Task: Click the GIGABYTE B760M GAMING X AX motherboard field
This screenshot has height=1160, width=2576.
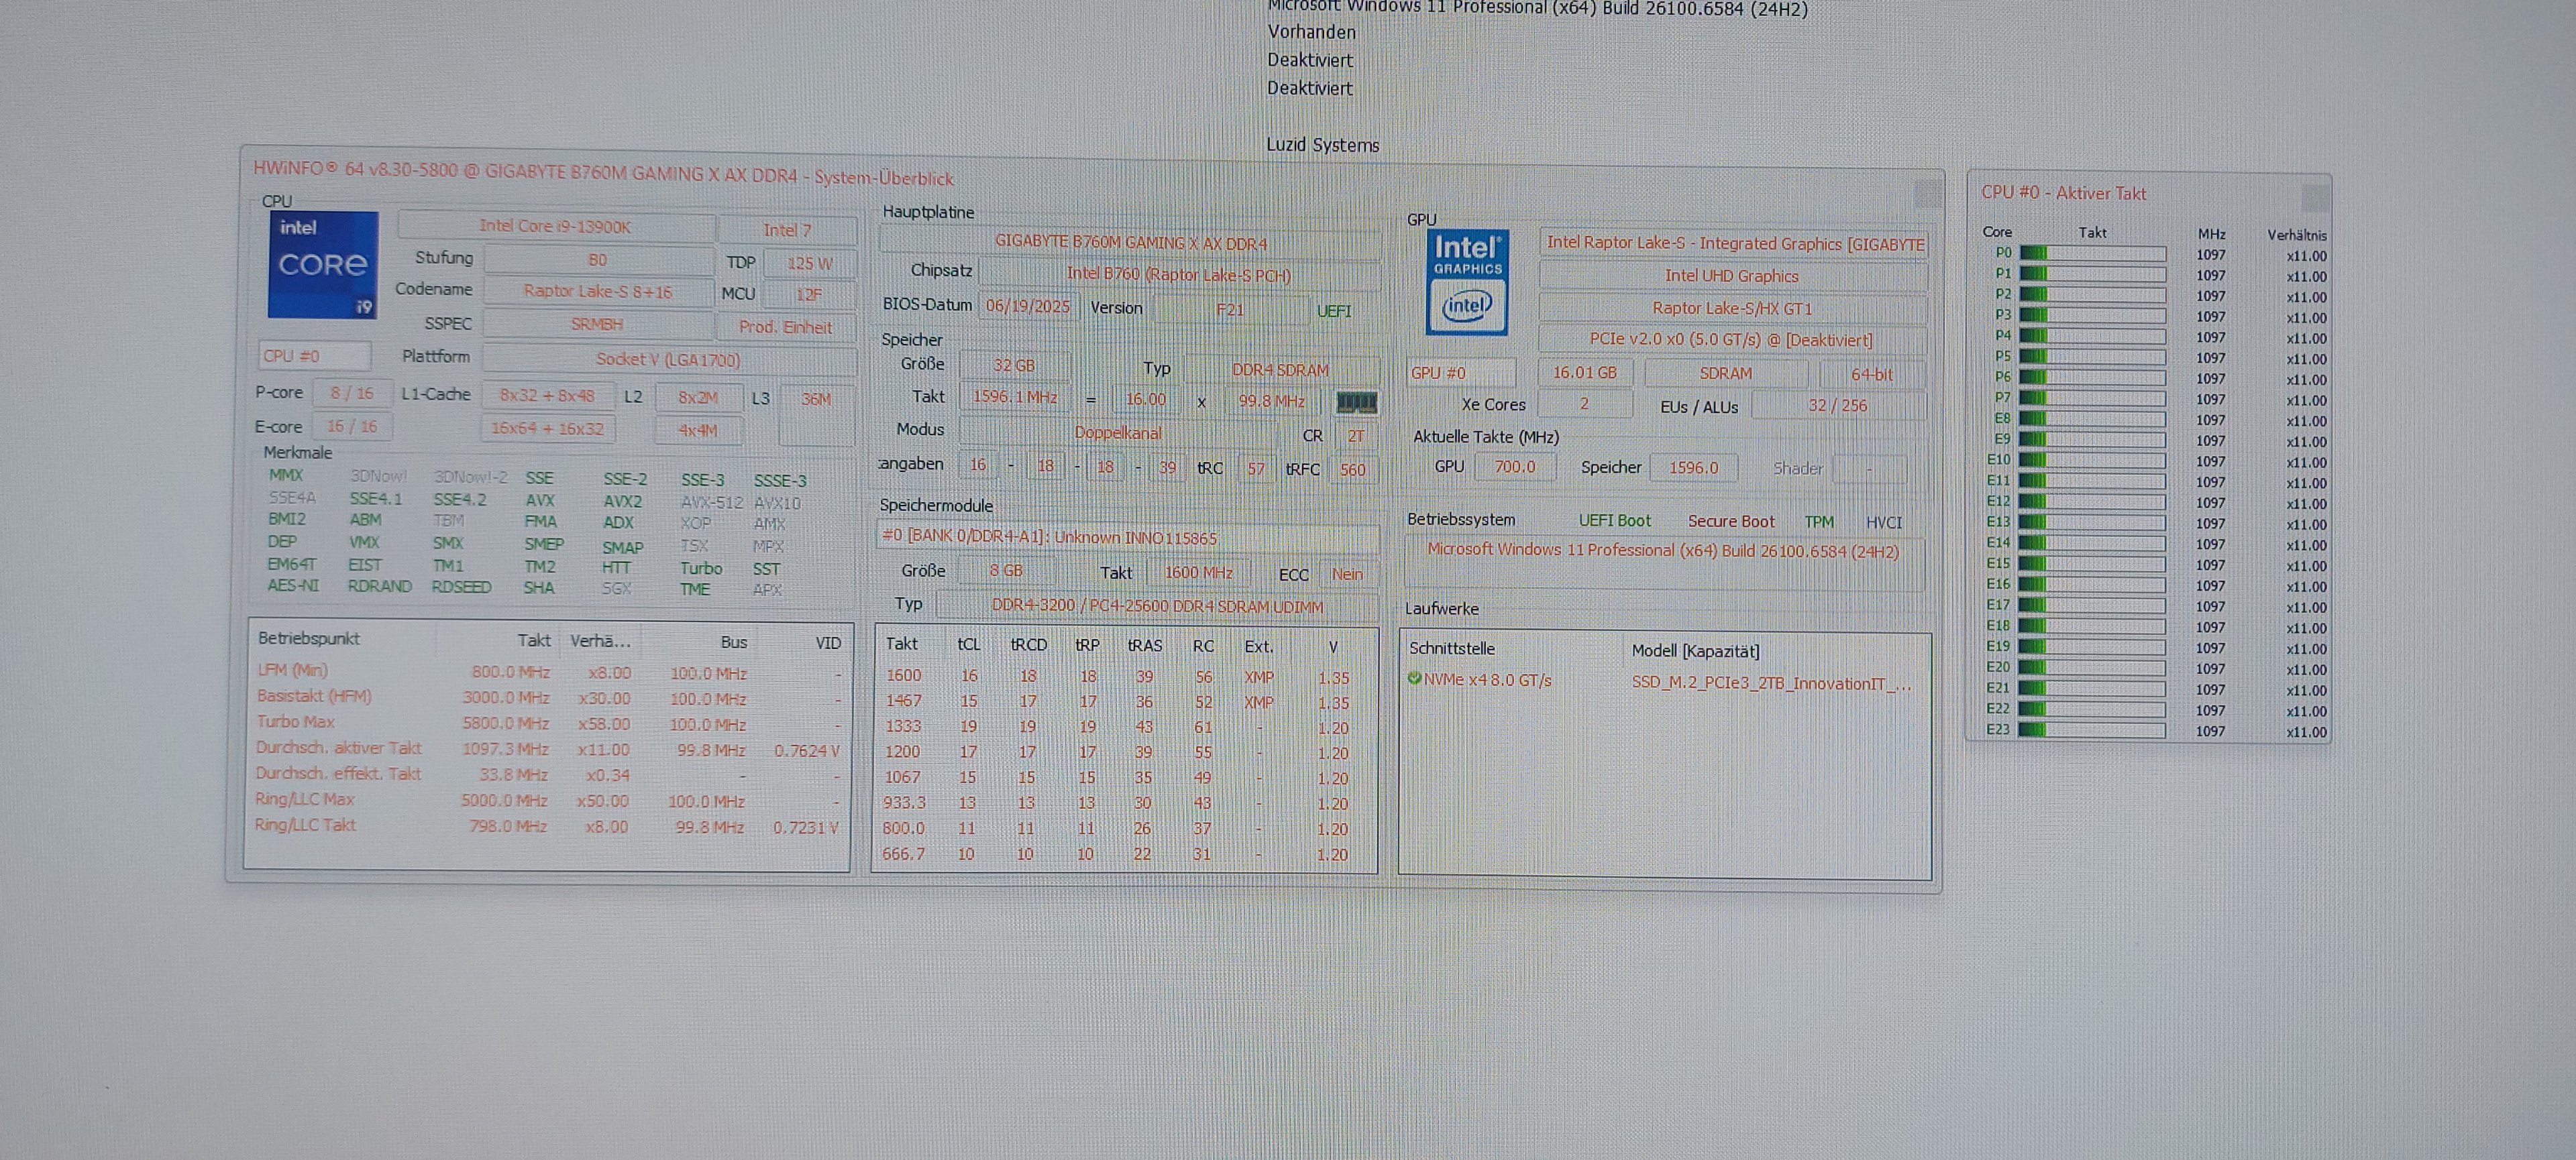Action: [x=1130, y=243]
